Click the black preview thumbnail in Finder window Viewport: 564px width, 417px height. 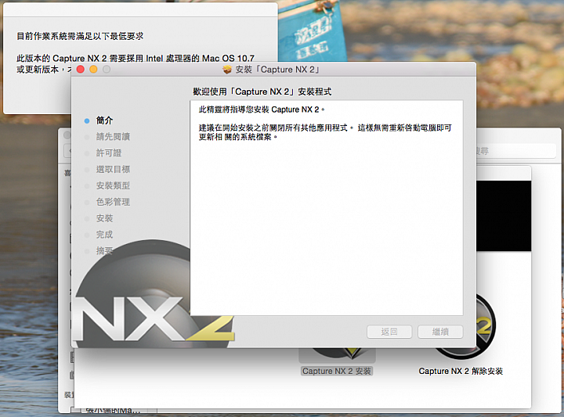coord(504,216)
